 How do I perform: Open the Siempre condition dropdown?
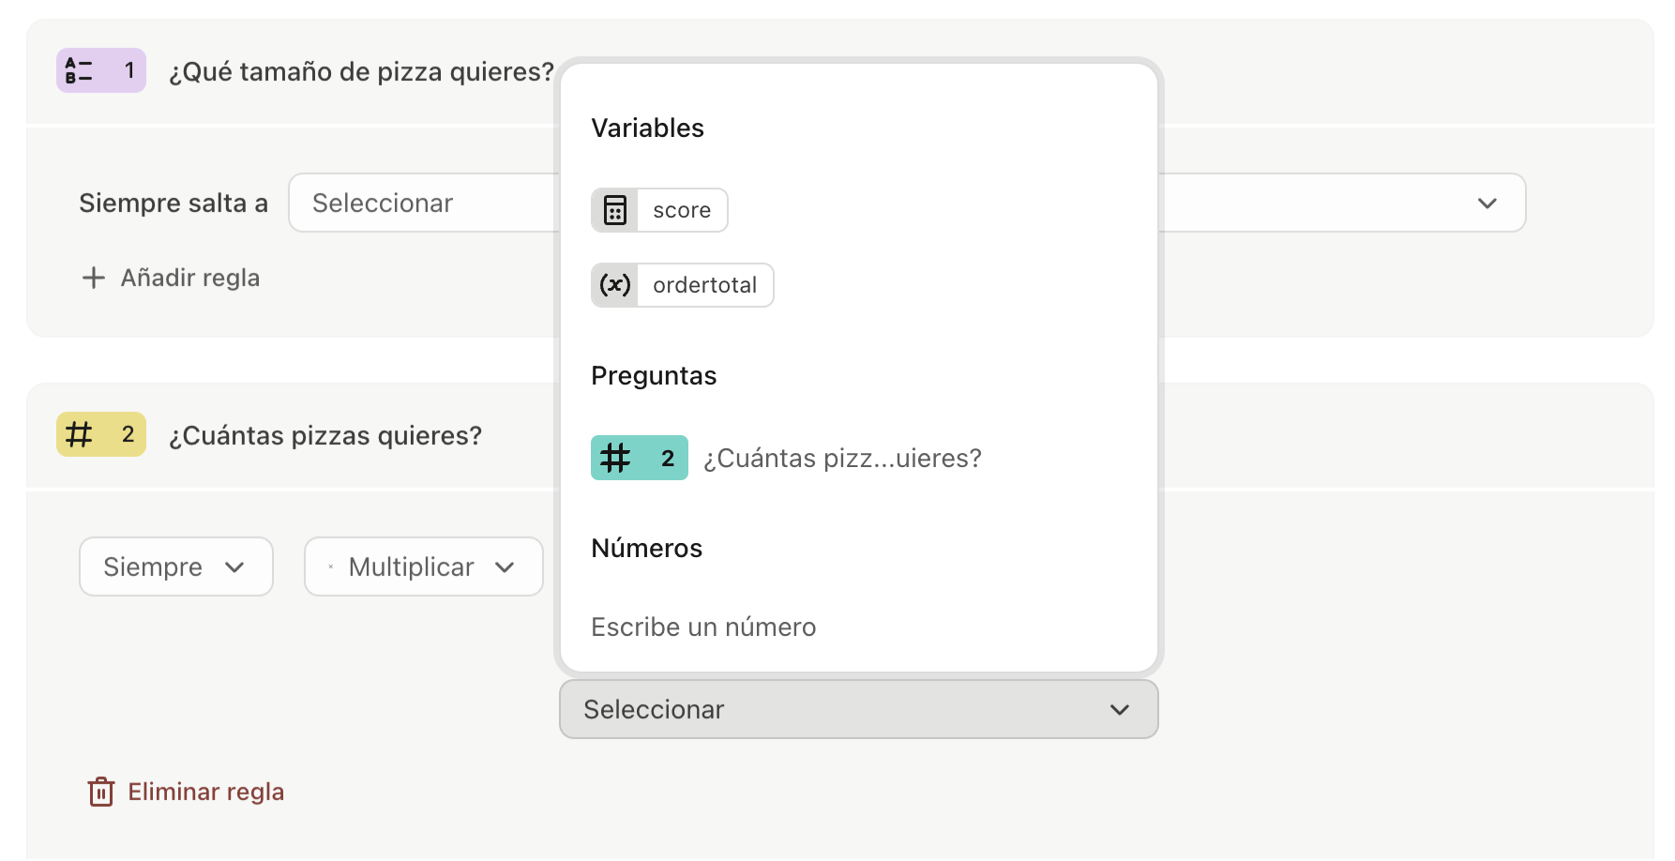tap(175, 566)
